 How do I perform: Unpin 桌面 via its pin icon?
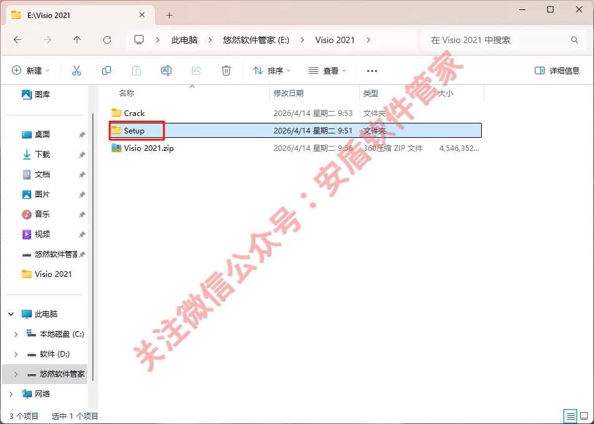82,135
